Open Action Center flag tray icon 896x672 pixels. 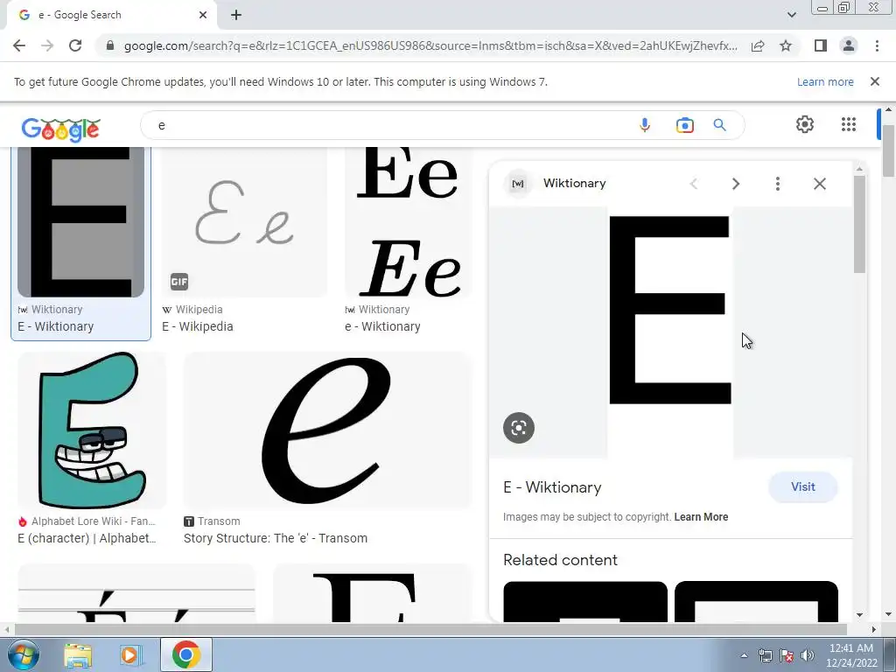tap(787, 656)
